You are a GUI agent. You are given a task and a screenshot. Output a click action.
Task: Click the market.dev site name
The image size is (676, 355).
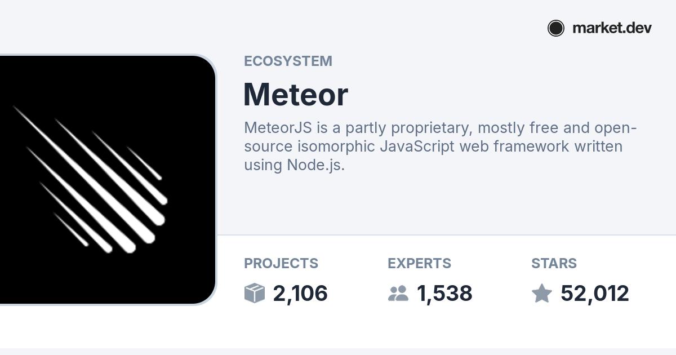click(x=612, y=28)
